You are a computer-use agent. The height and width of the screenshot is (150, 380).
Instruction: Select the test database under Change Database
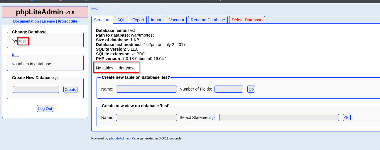click(x=22, y=41)
